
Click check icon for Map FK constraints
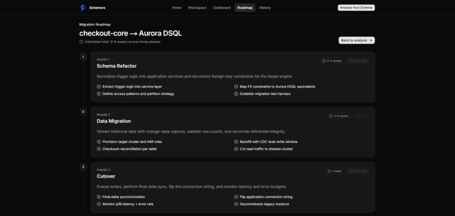click(x=236, y=87)
